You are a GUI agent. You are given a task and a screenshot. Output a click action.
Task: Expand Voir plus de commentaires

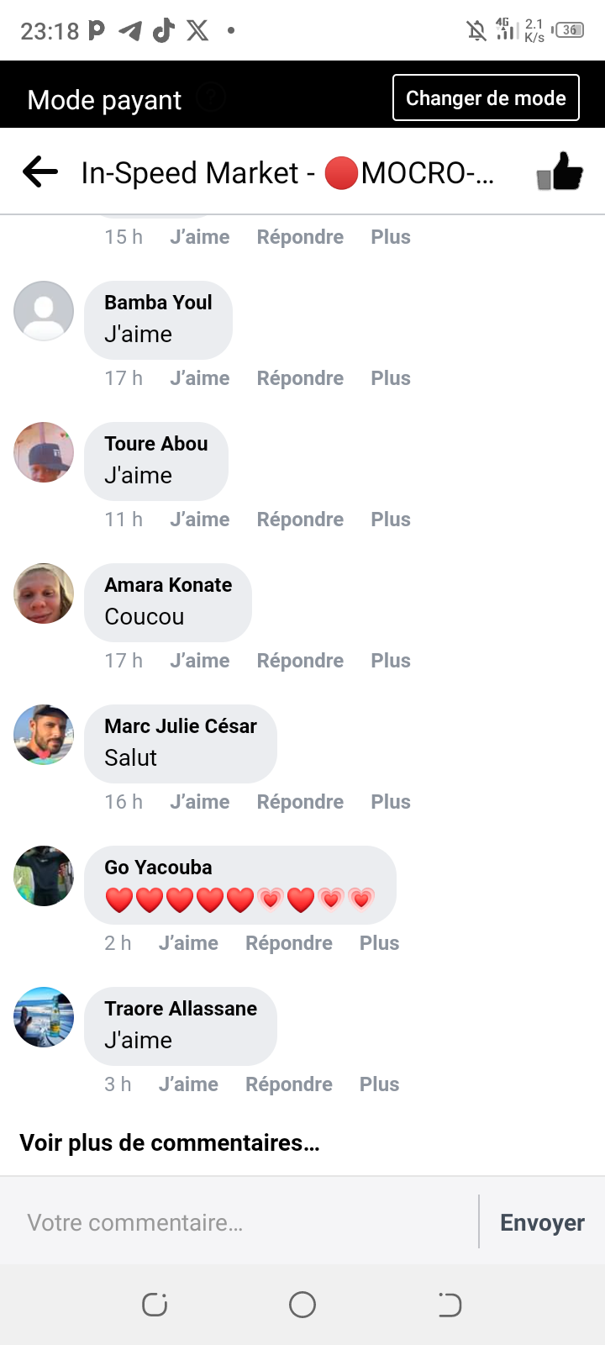(170, 1143)
